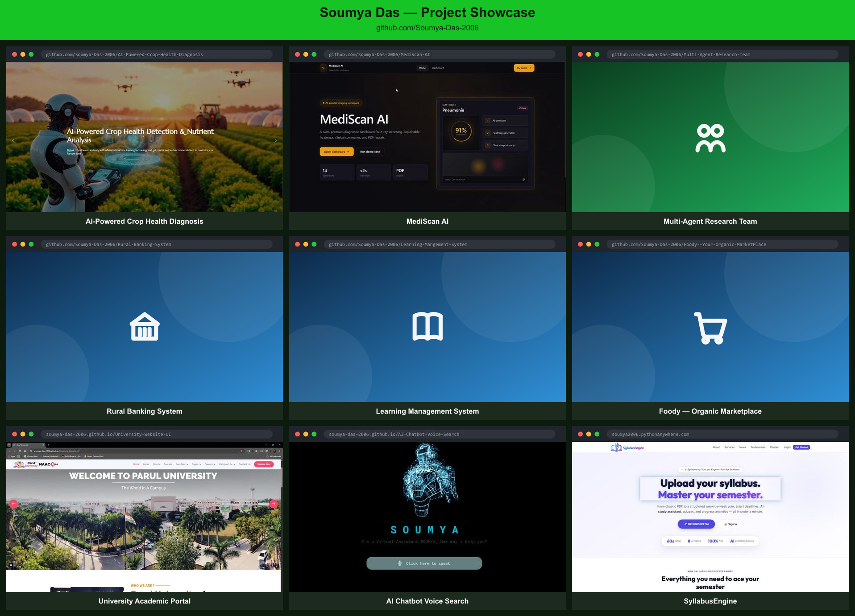Image resolution: width=855 pixels, height=616 pixels.
Task: Click the University Academic Portal caption
Action: pyautogui.click(x=145, y=601)
